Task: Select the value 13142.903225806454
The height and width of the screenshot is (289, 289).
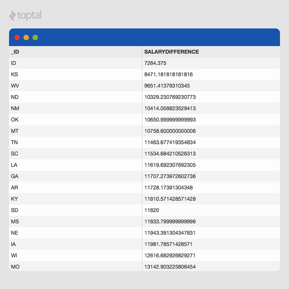Action: tap(170, 267)
